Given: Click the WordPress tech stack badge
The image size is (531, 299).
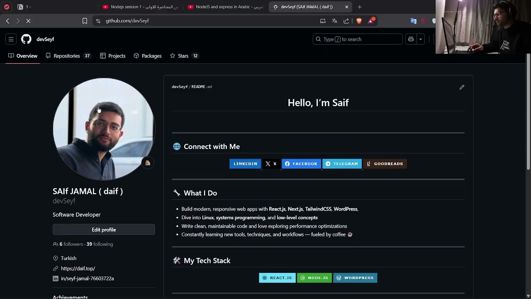Looking at the screenshot, I should (355, 278).
